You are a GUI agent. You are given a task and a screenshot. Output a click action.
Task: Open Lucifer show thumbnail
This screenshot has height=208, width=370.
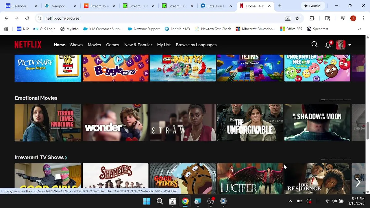(250, 179)
